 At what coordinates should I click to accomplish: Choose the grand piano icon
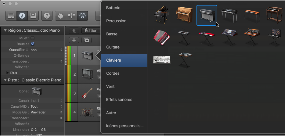point(161,15)
